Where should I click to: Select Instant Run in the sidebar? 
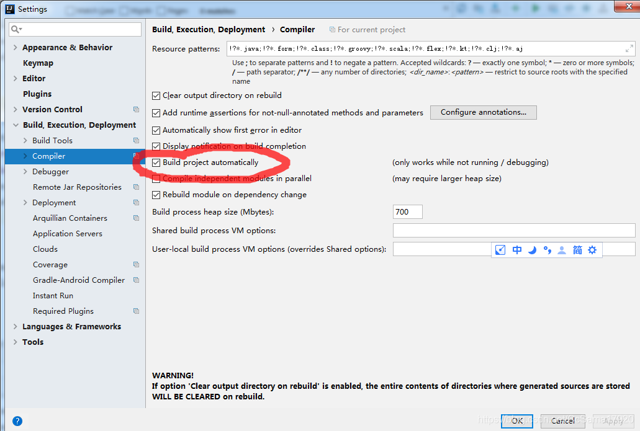53,295
